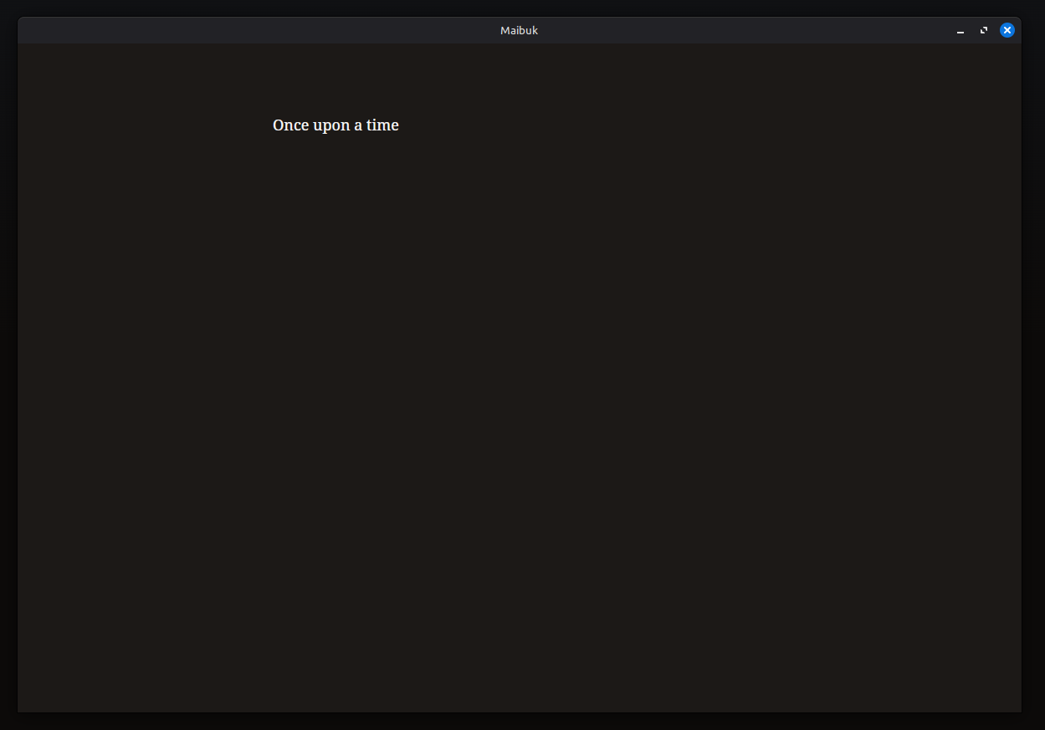Screen dimensions: 1045x730
Task: Minimize the Maibuk window
Action: (x=960, y=31)
